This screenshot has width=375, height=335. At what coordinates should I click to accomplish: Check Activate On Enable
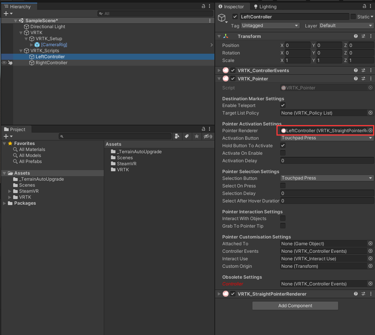coord(283,153)
